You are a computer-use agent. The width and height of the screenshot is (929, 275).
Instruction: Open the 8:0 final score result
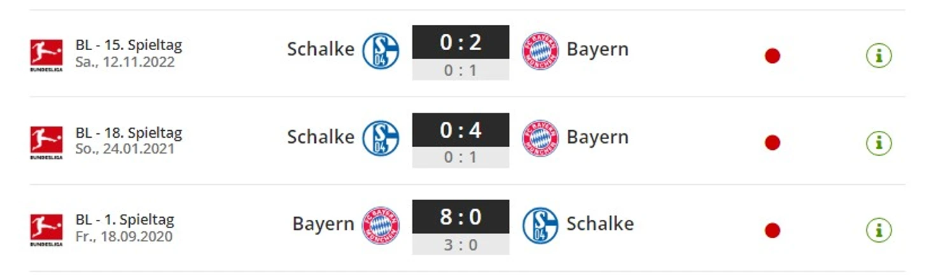click(x=461, y=217)
